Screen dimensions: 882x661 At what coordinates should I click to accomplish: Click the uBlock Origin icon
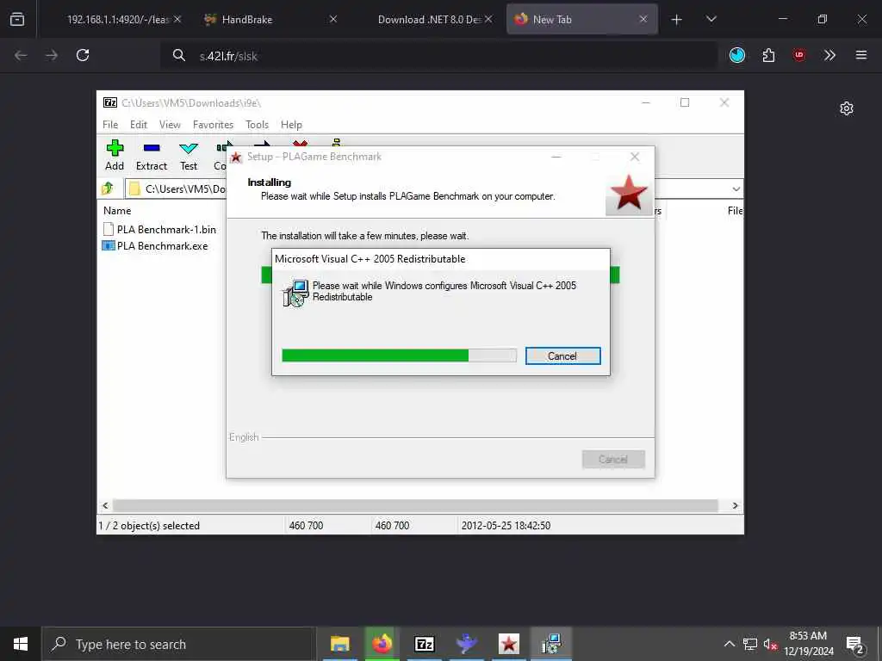tap(798, 55)
